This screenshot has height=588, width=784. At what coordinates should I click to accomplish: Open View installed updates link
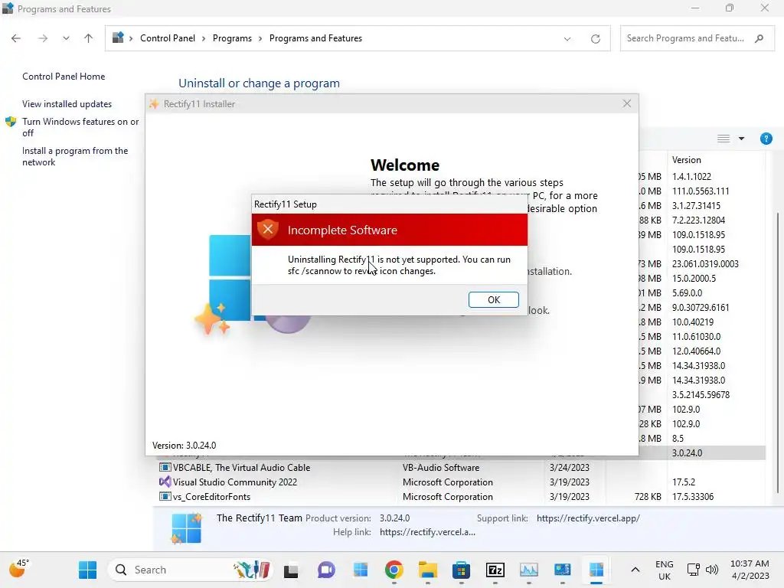coord(67,104)
